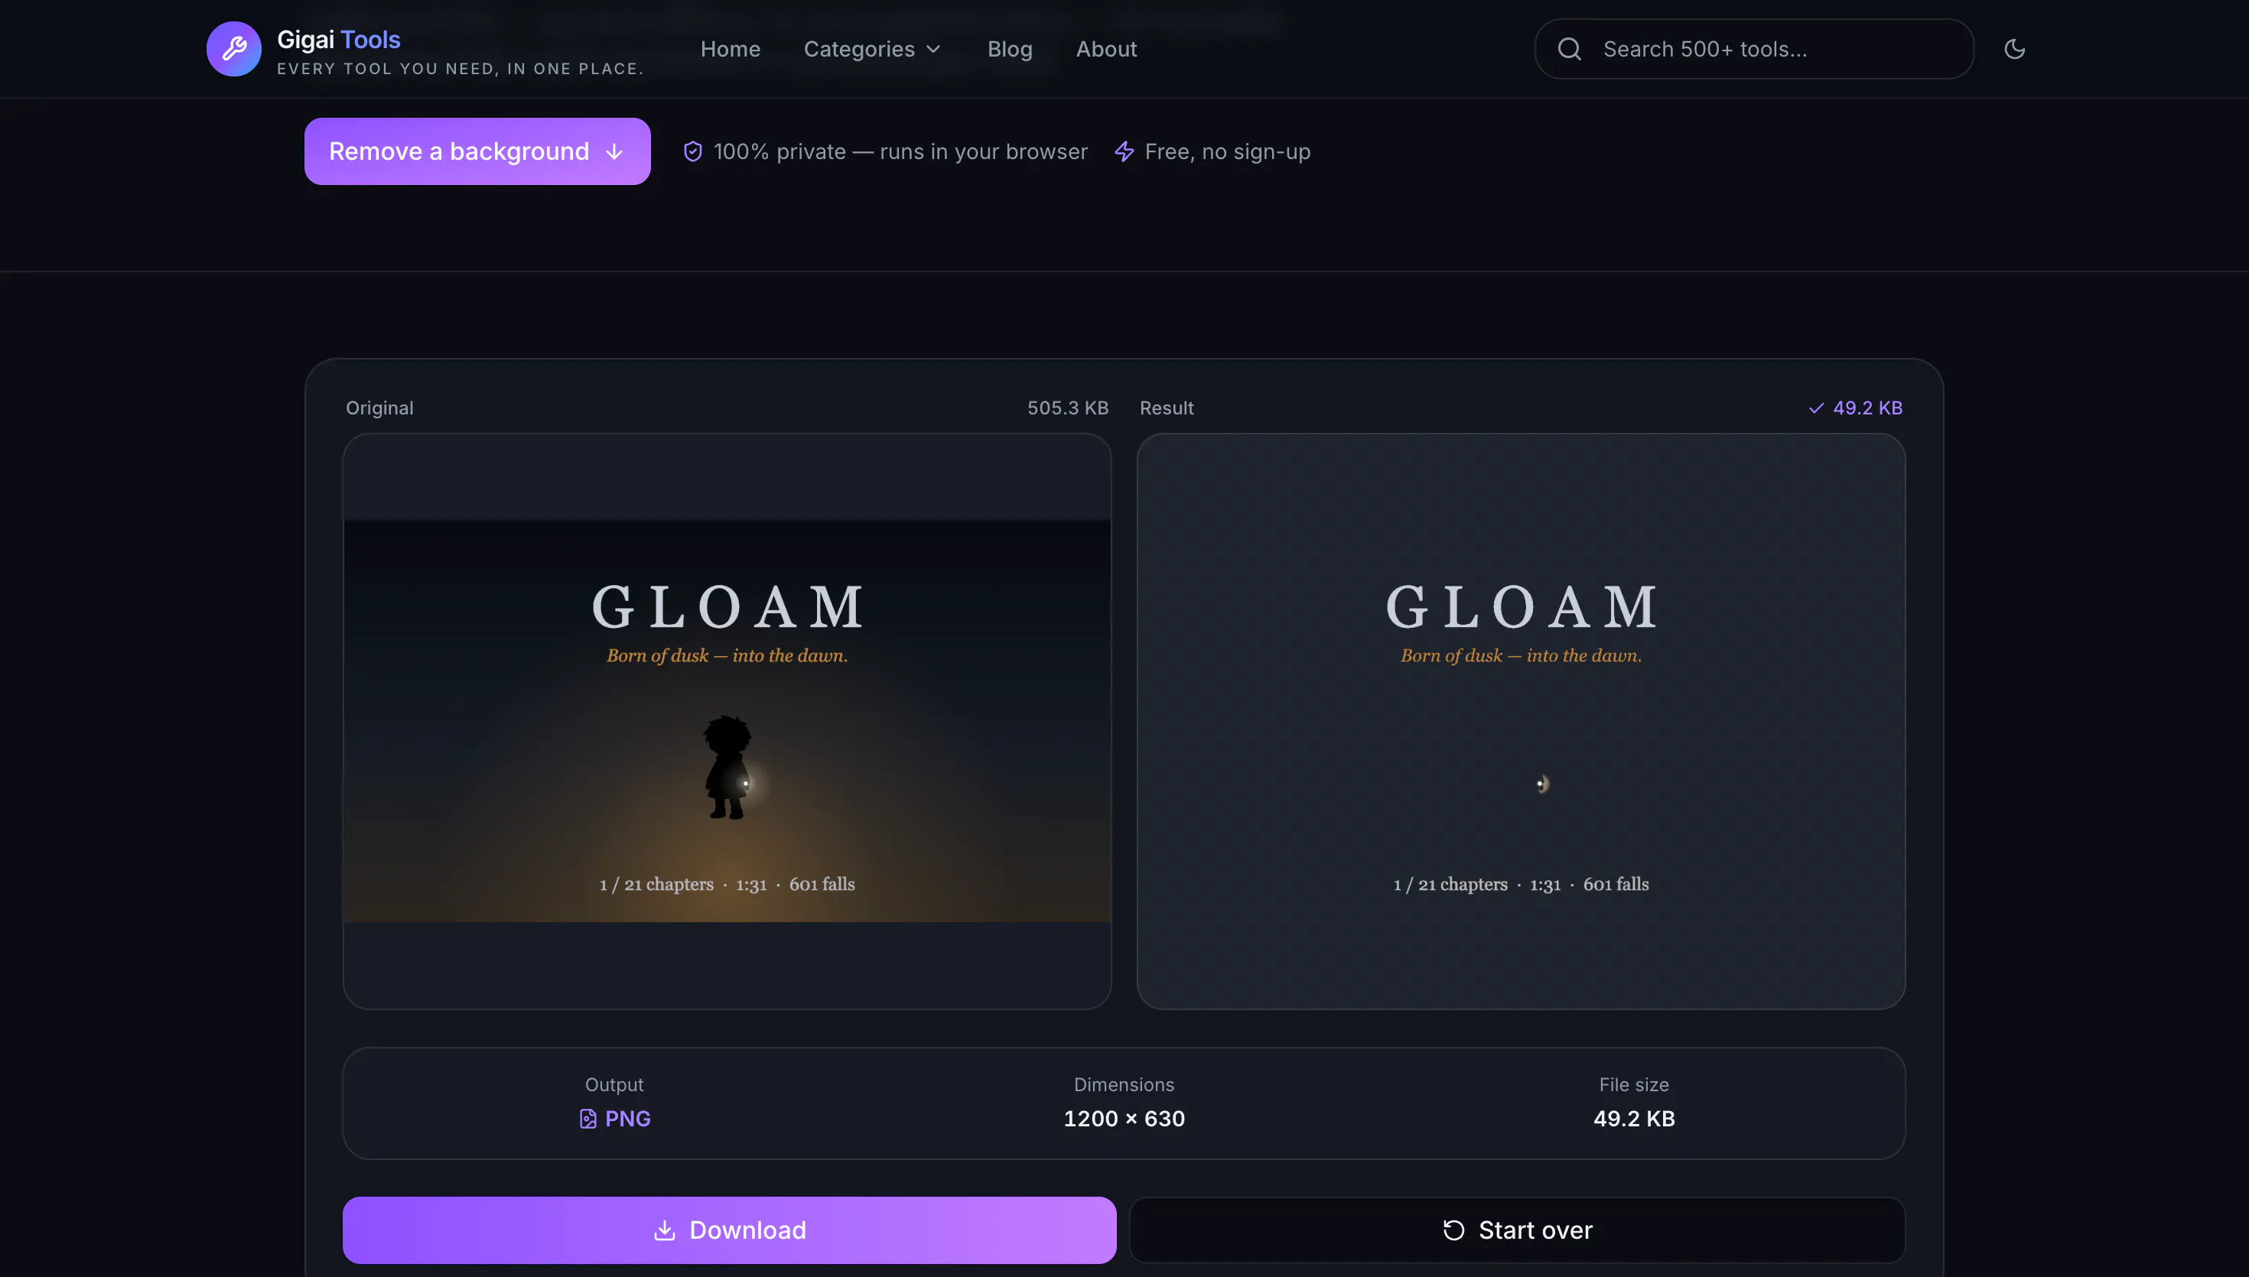Click the Gigai Tools brand name
This screenshot has height=1277, width=2249.
tap(339, 40)
